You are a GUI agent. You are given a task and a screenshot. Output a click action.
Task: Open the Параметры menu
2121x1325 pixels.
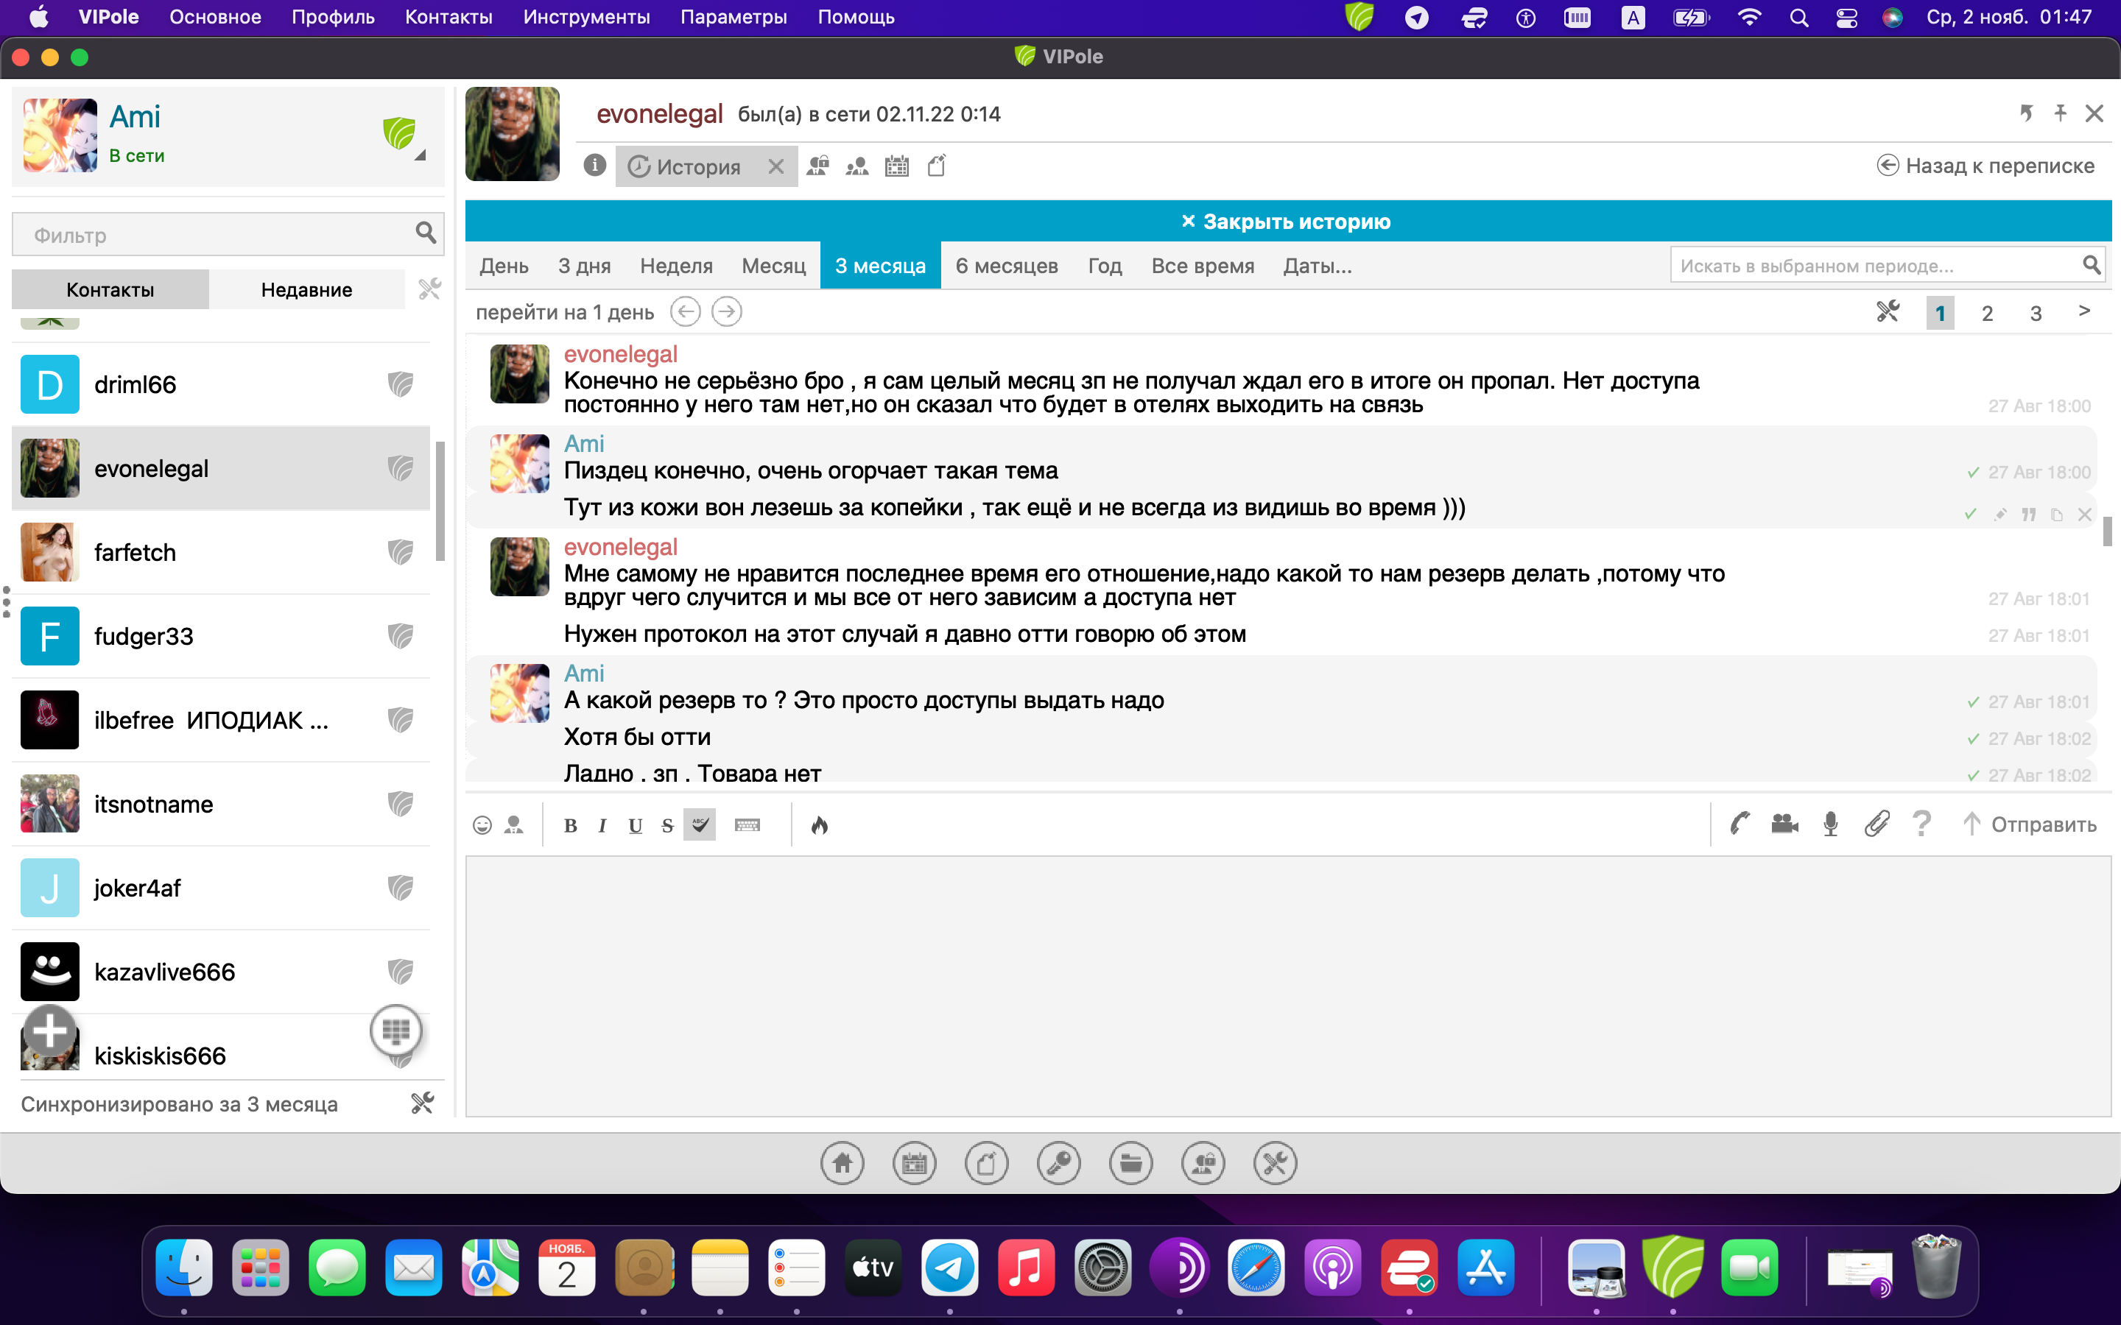click(x=734, y=17)
